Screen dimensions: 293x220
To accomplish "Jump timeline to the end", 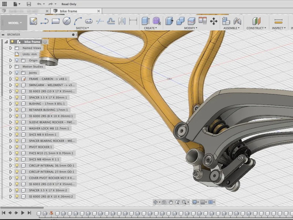I will 29,213.
